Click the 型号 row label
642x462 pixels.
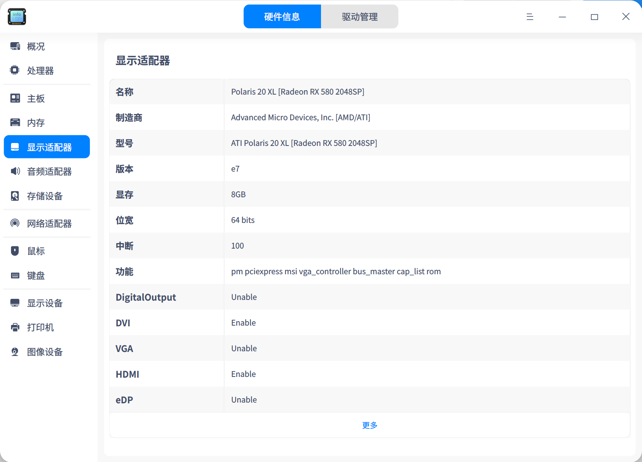tap(125, 143)
